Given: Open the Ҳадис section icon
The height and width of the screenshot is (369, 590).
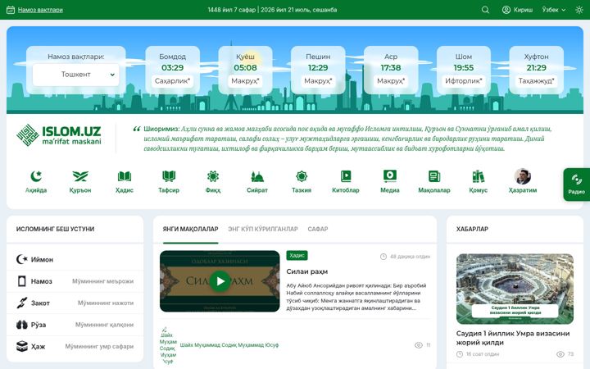Looking at the screenshot, I should (x=125, y=176).
